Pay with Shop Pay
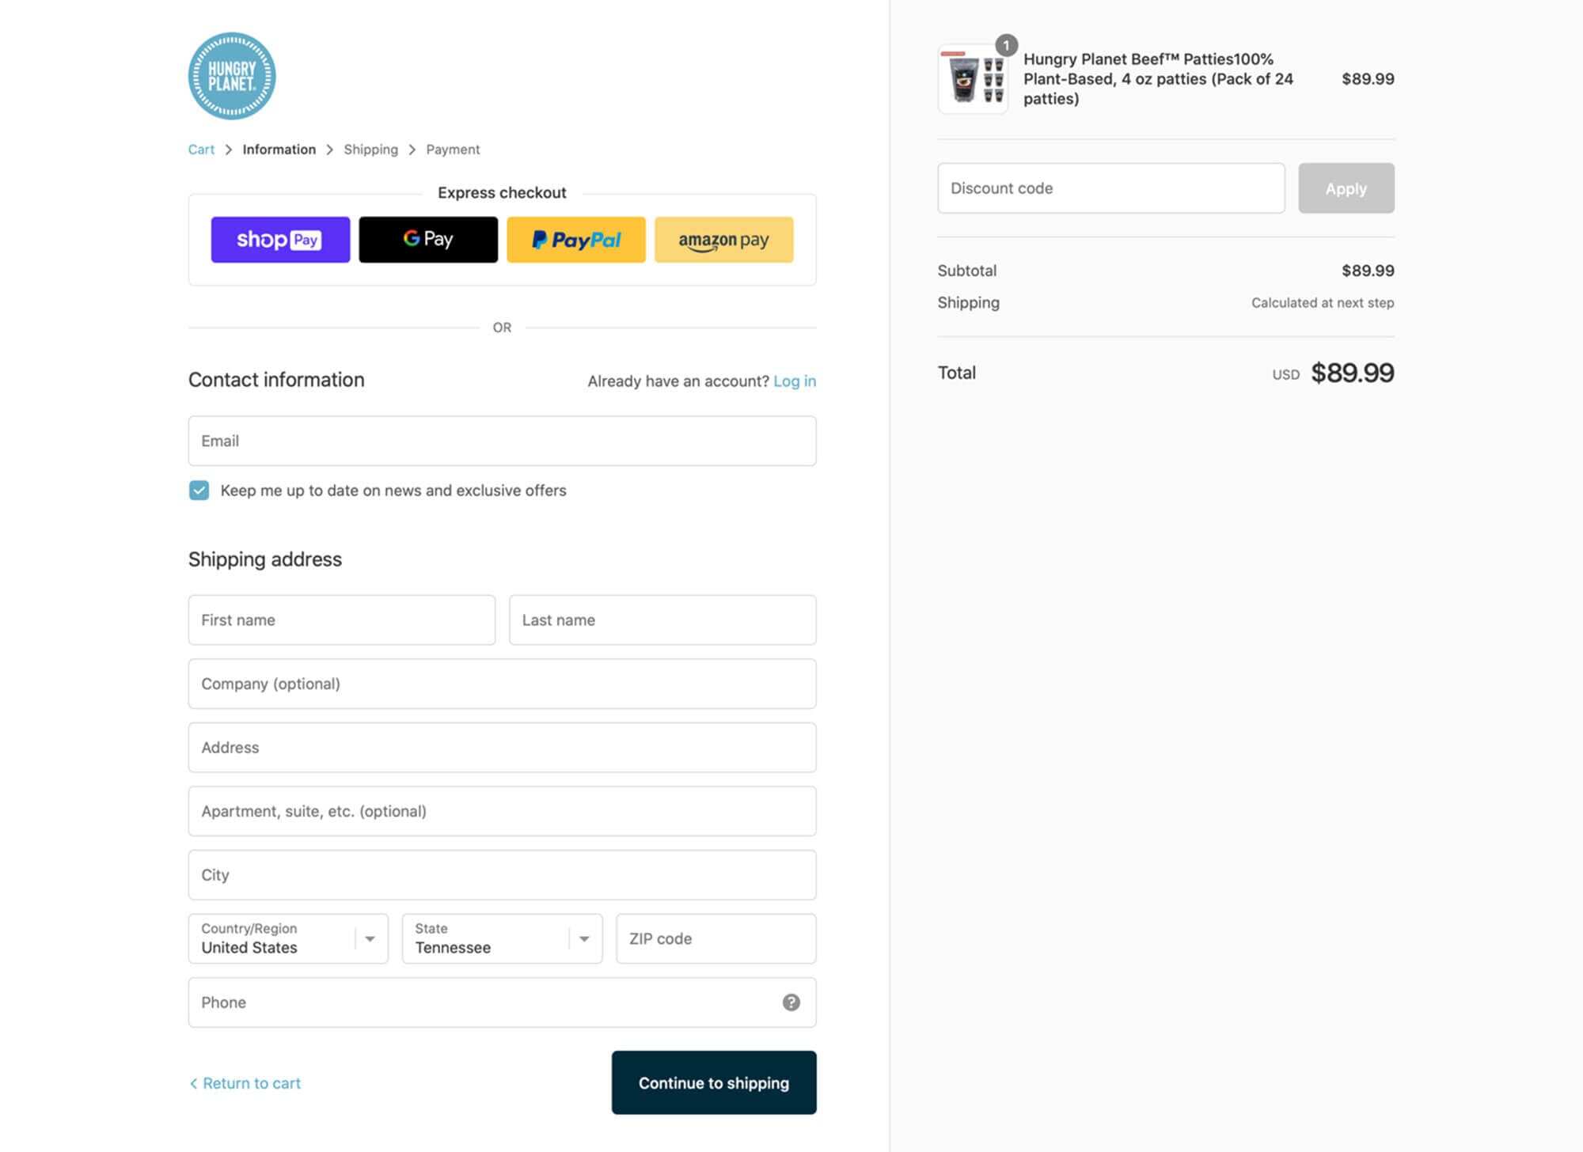This screenshot has width=1583, height=1152. coord(280,240)
